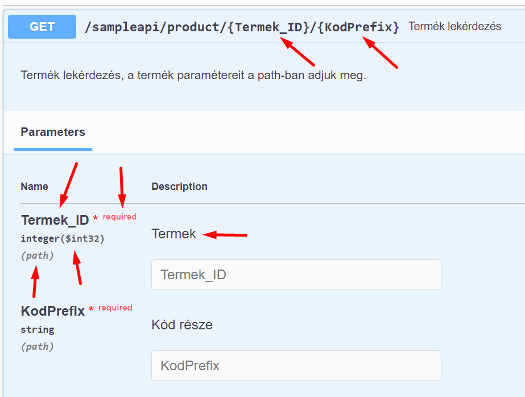Click the 'Kód része' description text

(x=182, y=325)
